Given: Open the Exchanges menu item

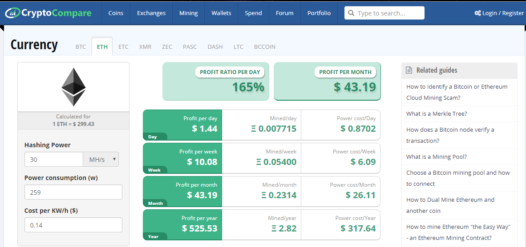Looking at the screenshot, I should pos(151,13).
